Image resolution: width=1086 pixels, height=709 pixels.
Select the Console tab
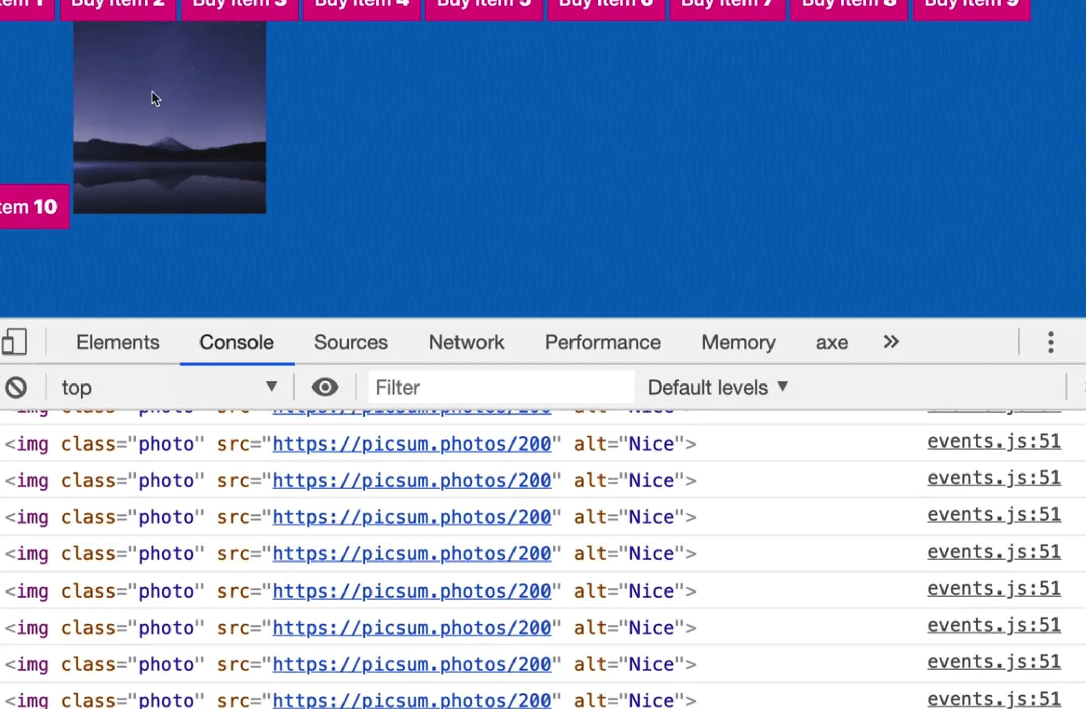tap(236, 342)
